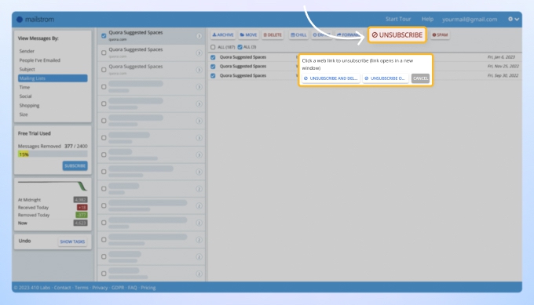Uncheck the first Quora Suggested Spaces sender

[104, 36]
